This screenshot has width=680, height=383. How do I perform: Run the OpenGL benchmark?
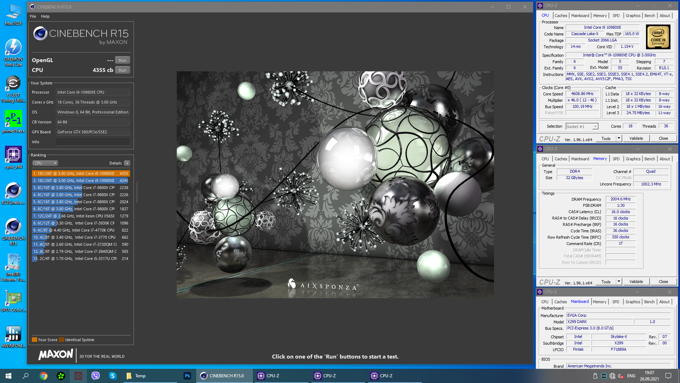coord(122,60)
